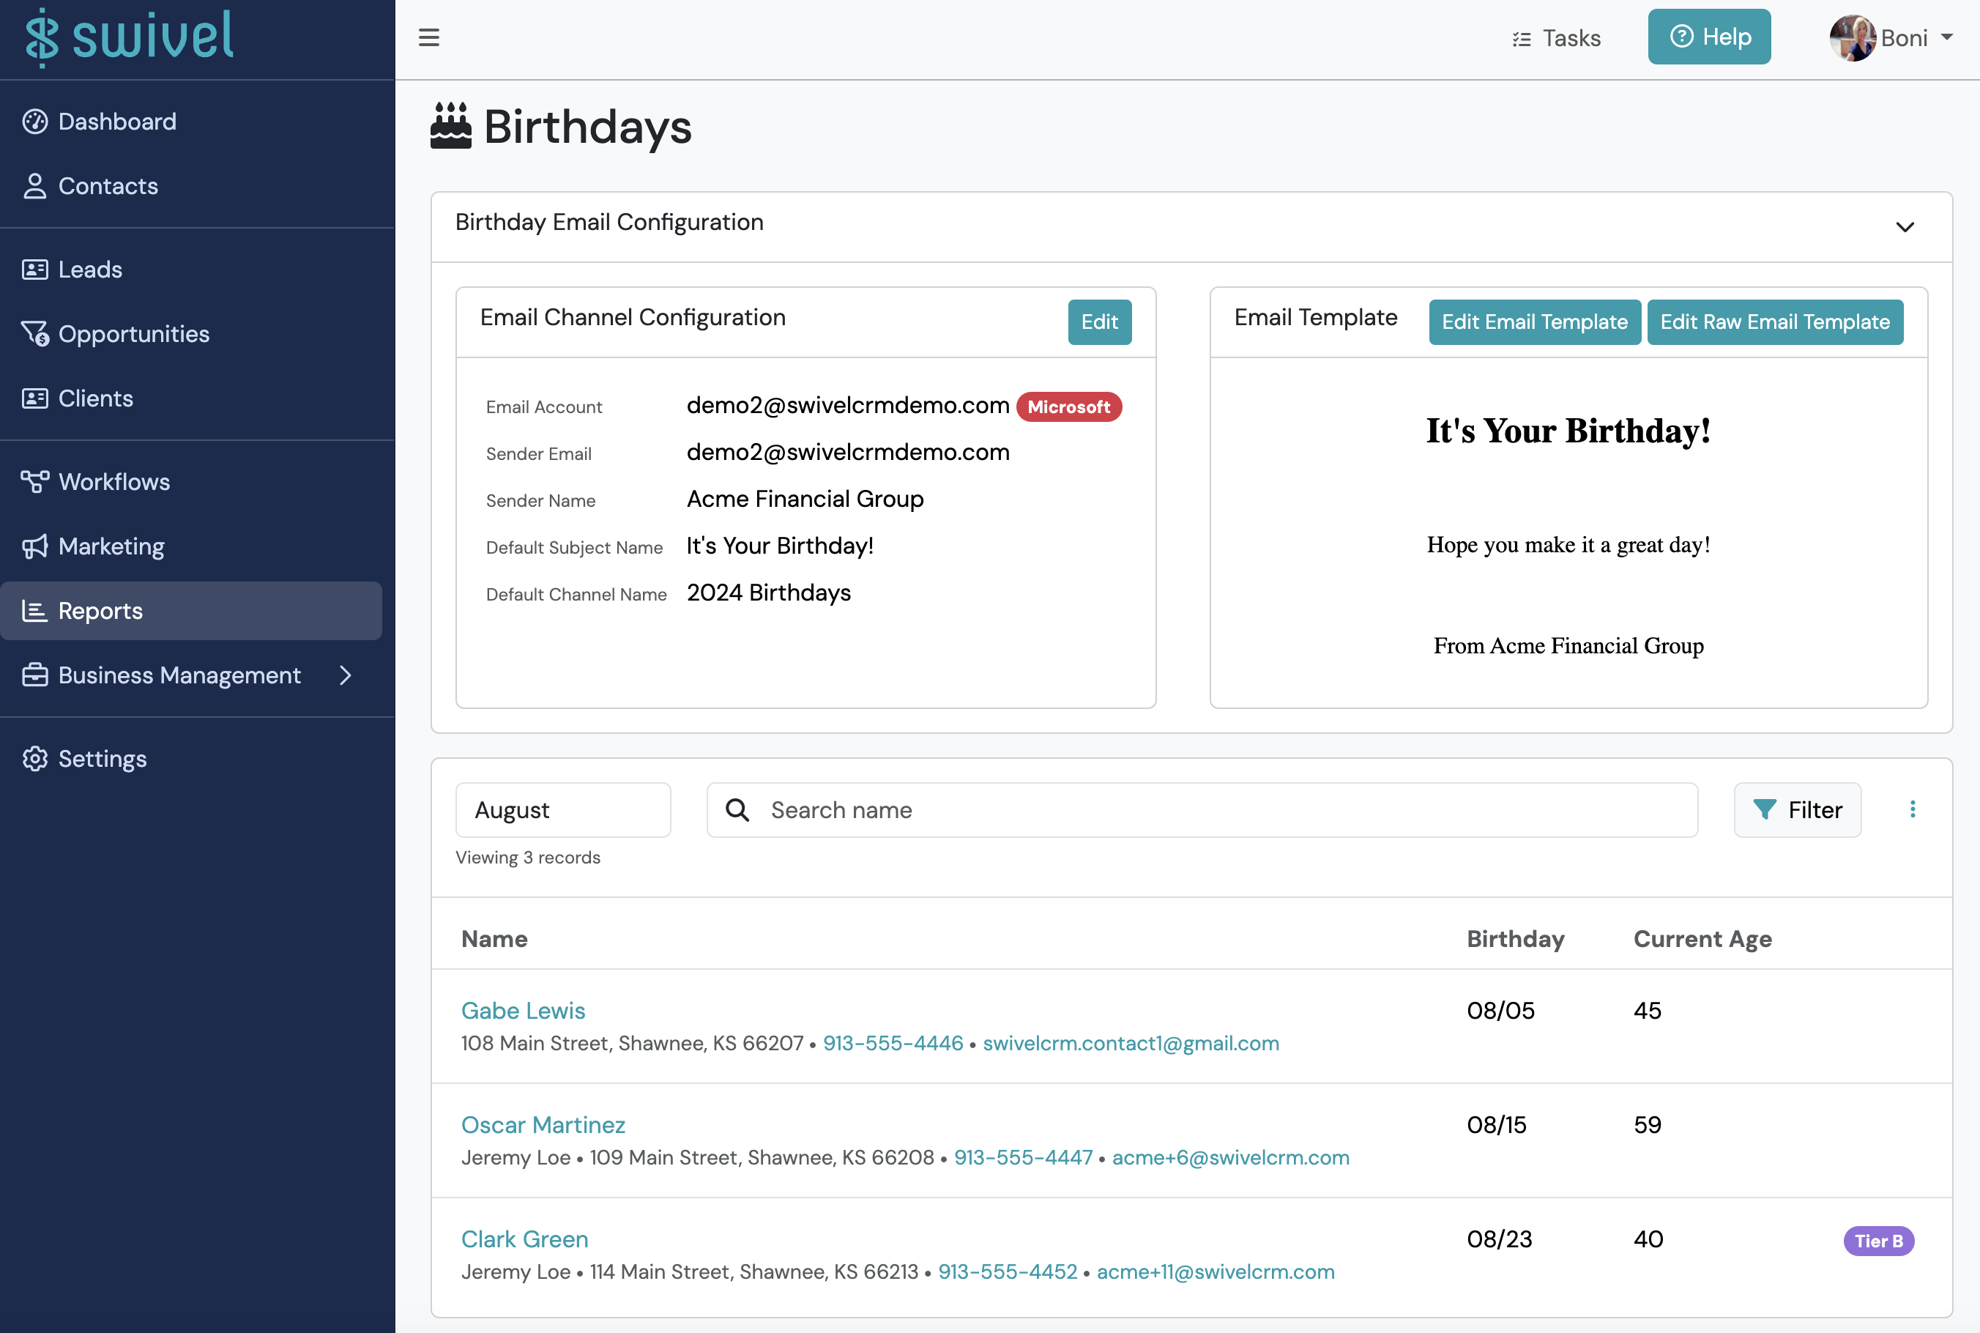
Task: Click the magnifier search icon
Action: [x=737, y=810]
